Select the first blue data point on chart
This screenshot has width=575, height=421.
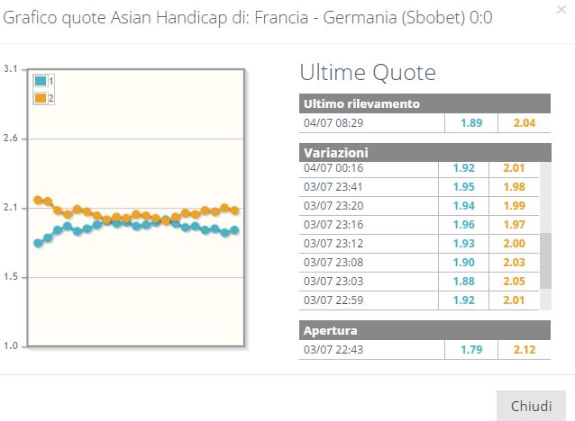point(38,243)
